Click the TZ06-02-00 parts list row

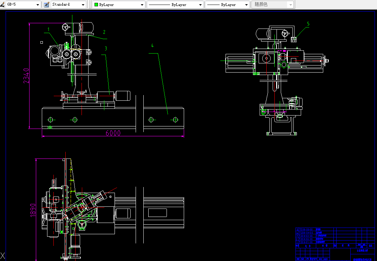[x=336, y=239]
